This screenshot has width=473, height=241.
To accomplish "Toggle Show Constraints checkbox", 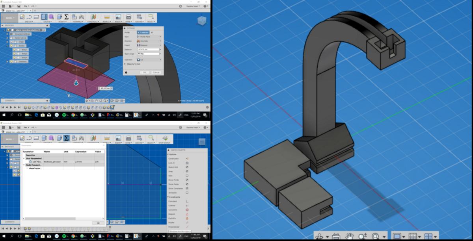I will [187, 188].
